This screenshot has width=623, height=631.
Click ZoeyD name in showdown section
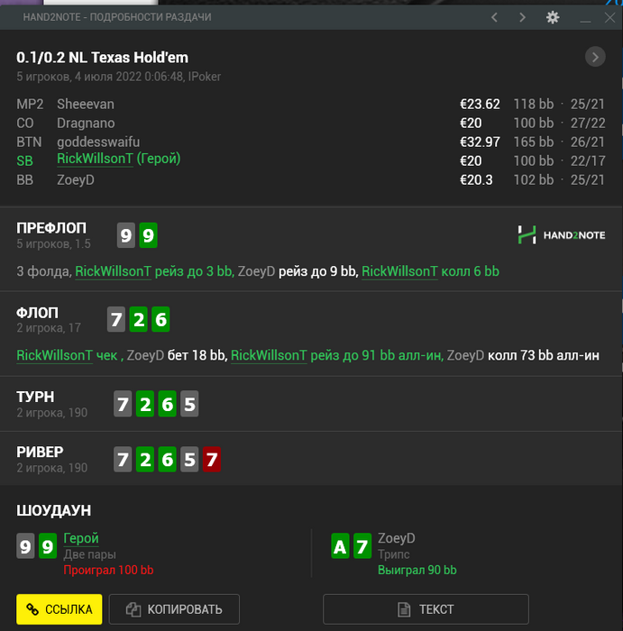tap(396, 538)
